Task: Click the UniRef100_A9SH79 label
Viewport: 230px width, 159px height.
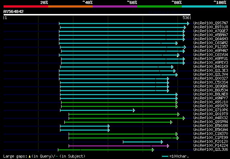Action: pyautogui.click(x=211, y=106)
